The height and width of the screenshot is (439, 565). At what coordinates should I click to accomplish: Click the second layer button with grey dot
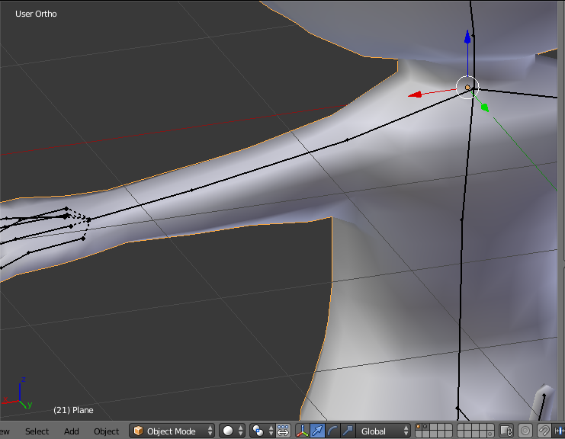click(425, 427)
